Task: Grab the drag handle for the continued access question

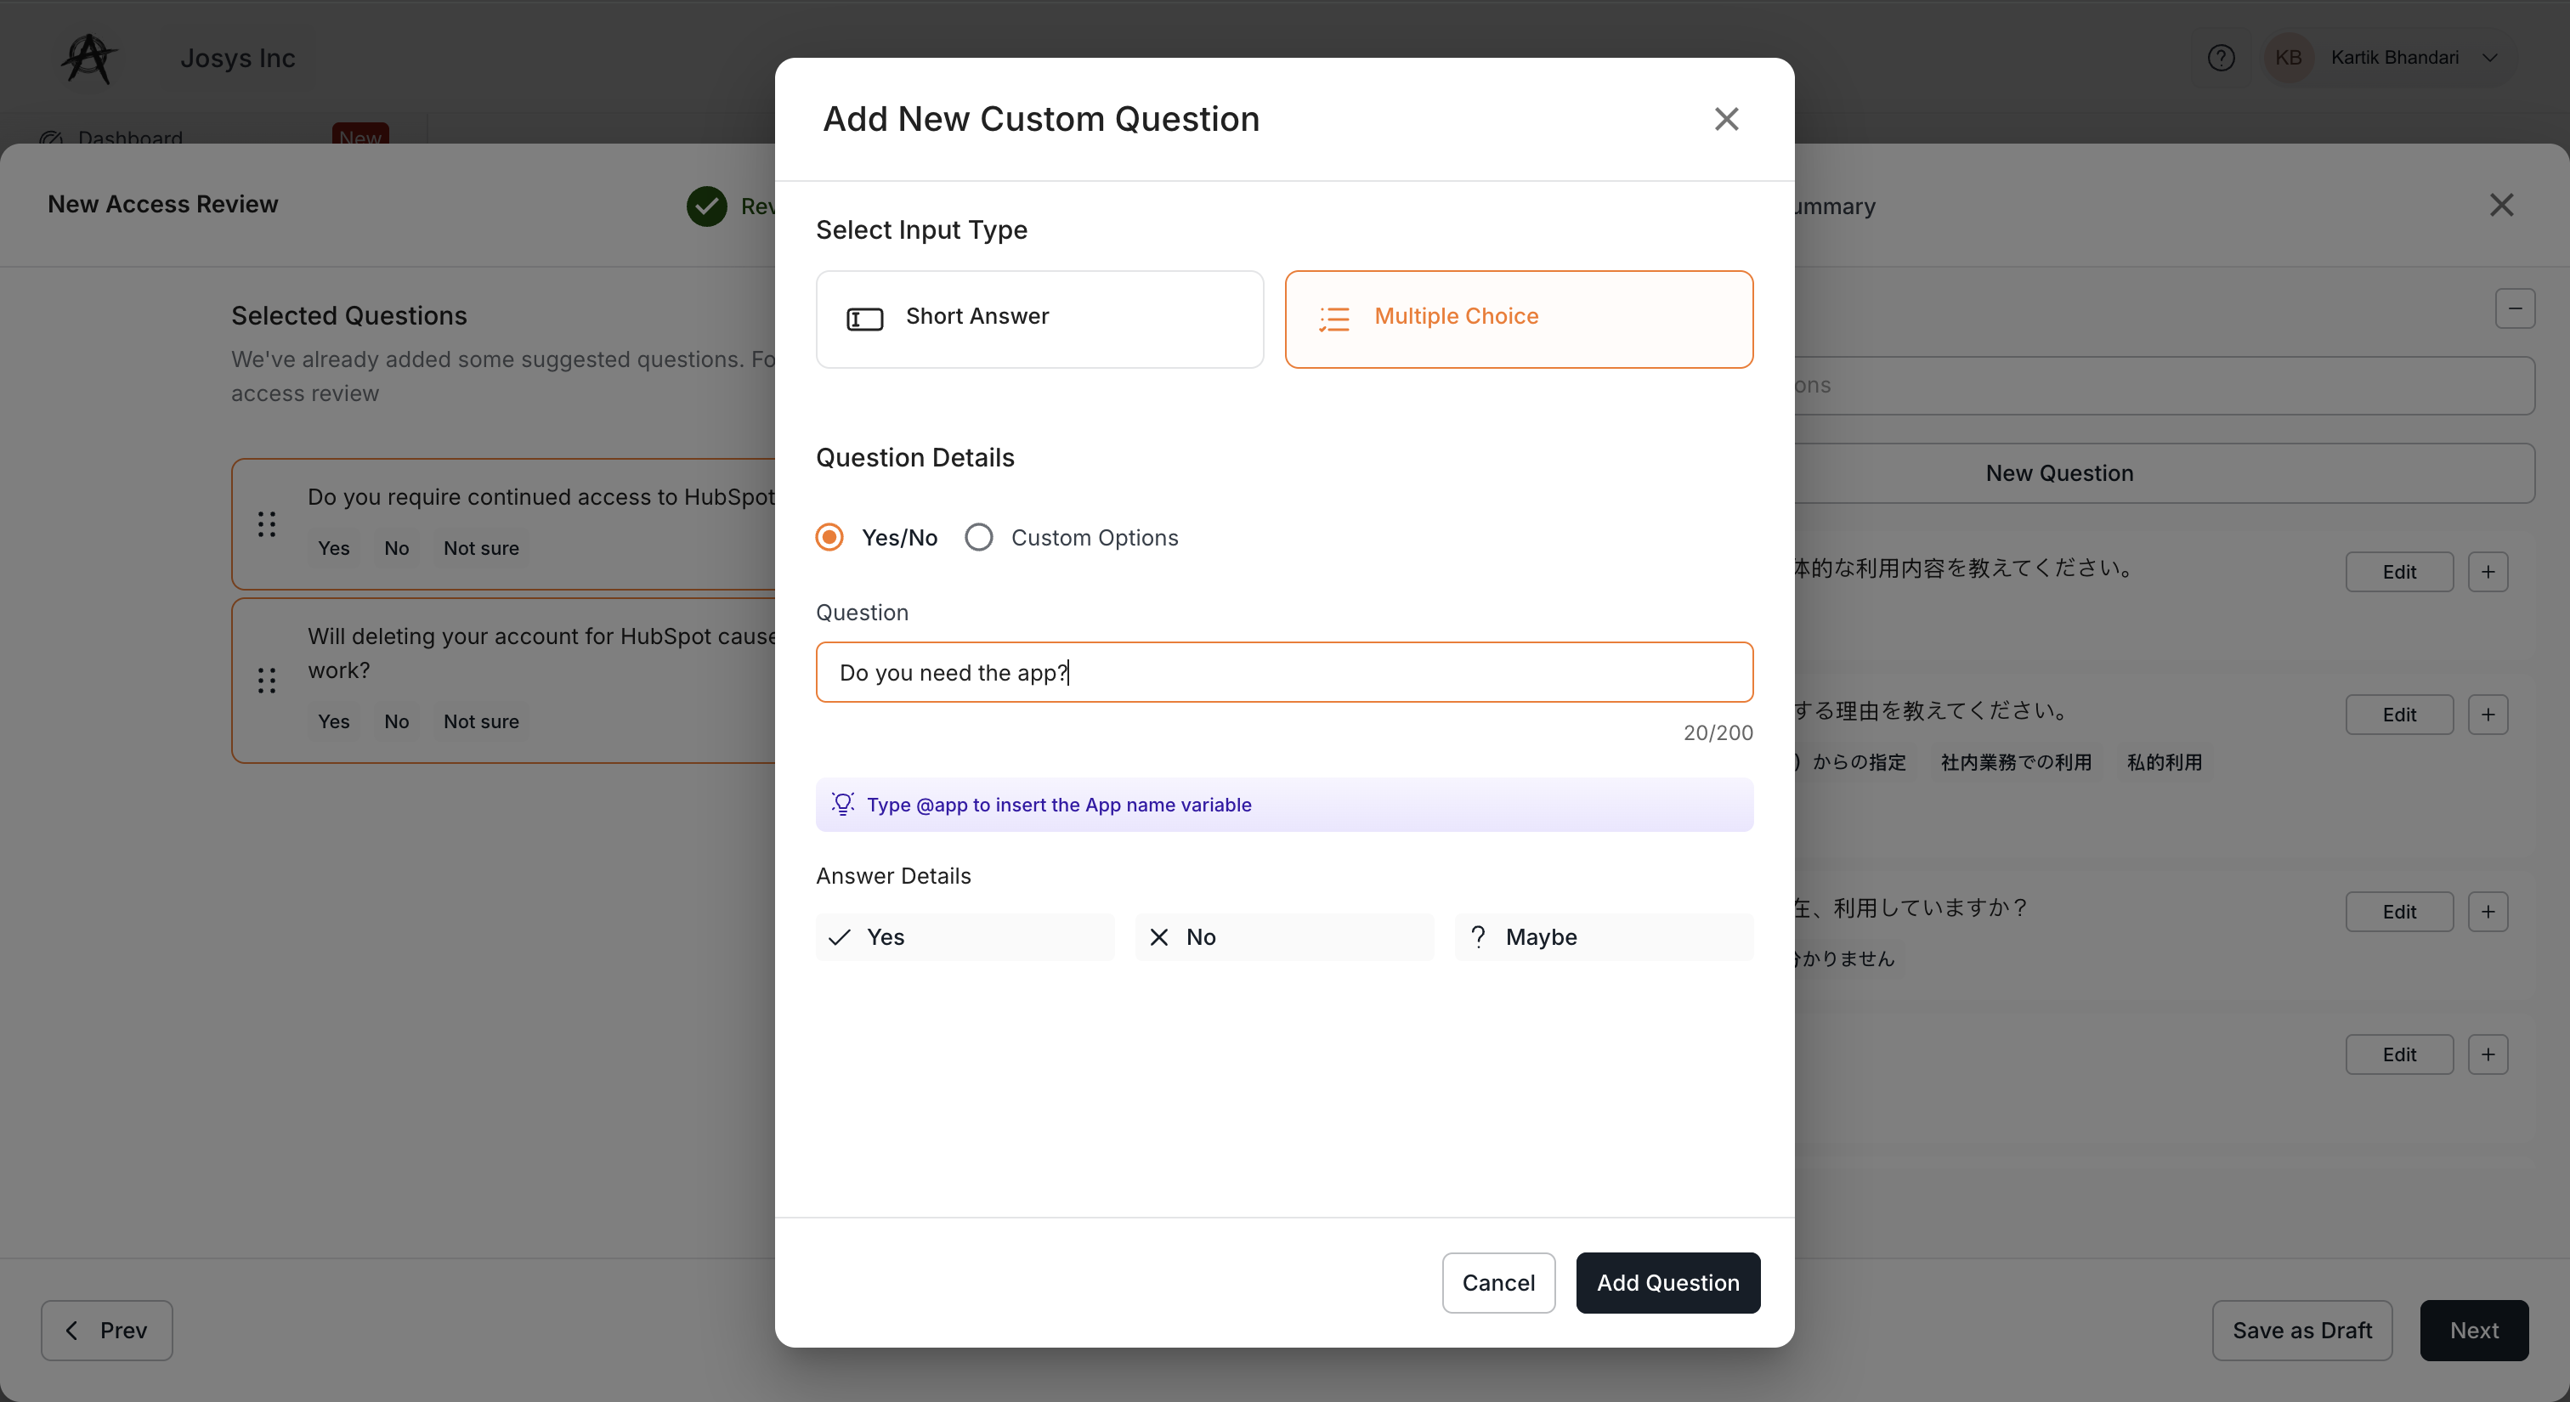Action: click(x=266, y=523)
